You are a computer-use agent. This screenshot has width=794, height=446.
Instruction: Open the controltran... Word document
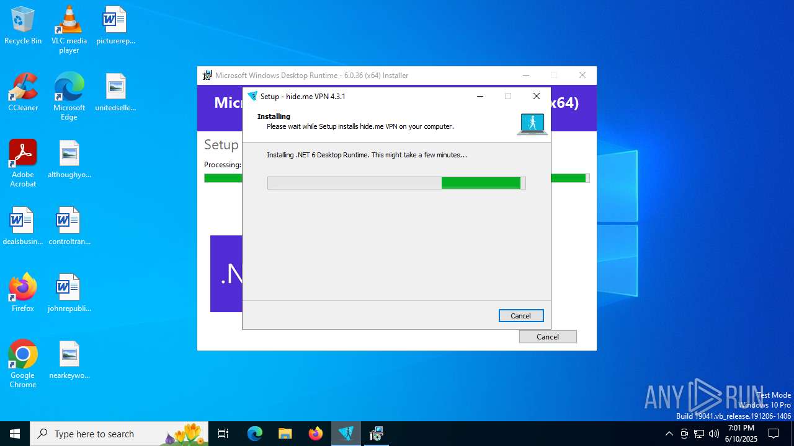69,226
